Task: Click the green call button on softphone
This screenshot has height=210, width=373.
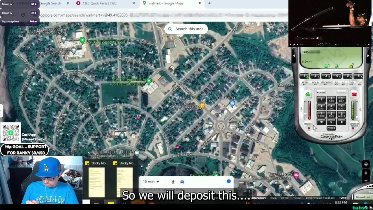Action: [308, 94]
